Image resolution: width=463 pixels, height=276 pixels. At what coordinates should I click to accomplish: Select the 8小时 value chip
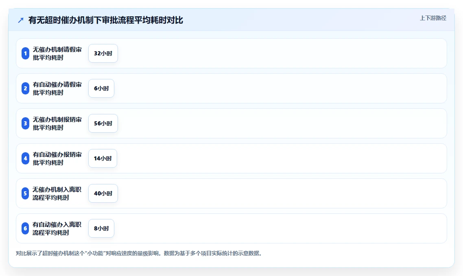coord(101,228)
